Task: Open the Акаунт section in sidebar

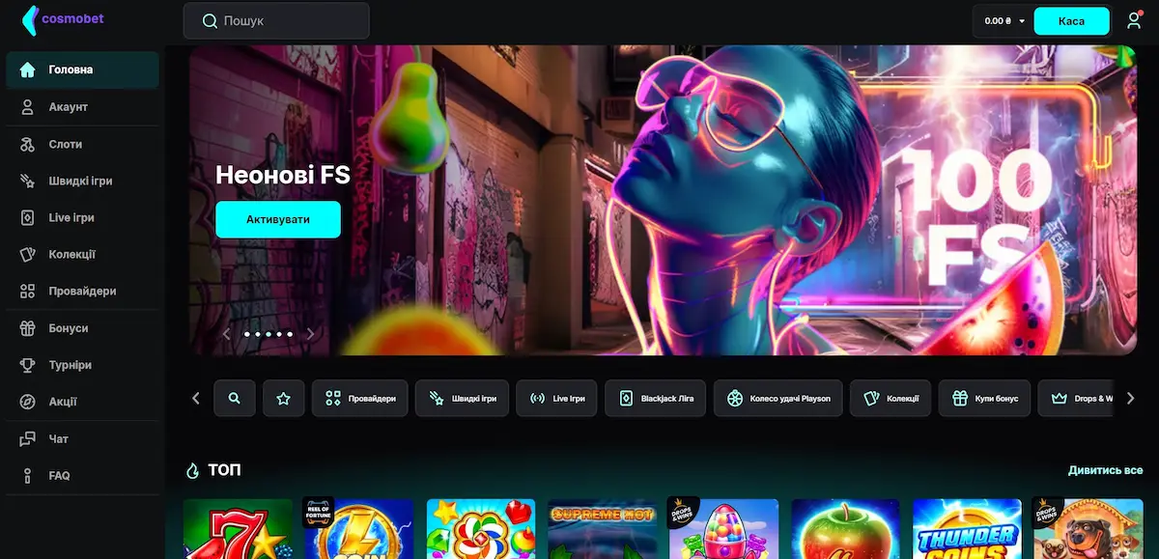Action: [x=82, y=107]
